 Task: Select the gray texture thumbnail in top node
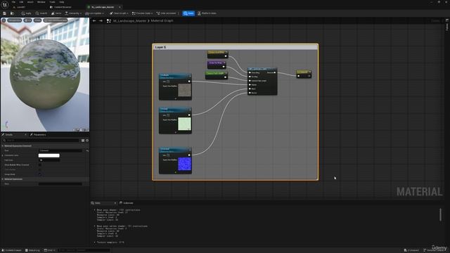click(x=184, y=90)
